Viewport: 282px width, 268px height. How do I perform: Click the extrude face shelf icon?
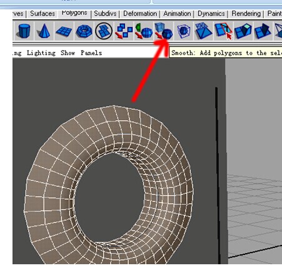pyautogui.click(x=243, y=31)
